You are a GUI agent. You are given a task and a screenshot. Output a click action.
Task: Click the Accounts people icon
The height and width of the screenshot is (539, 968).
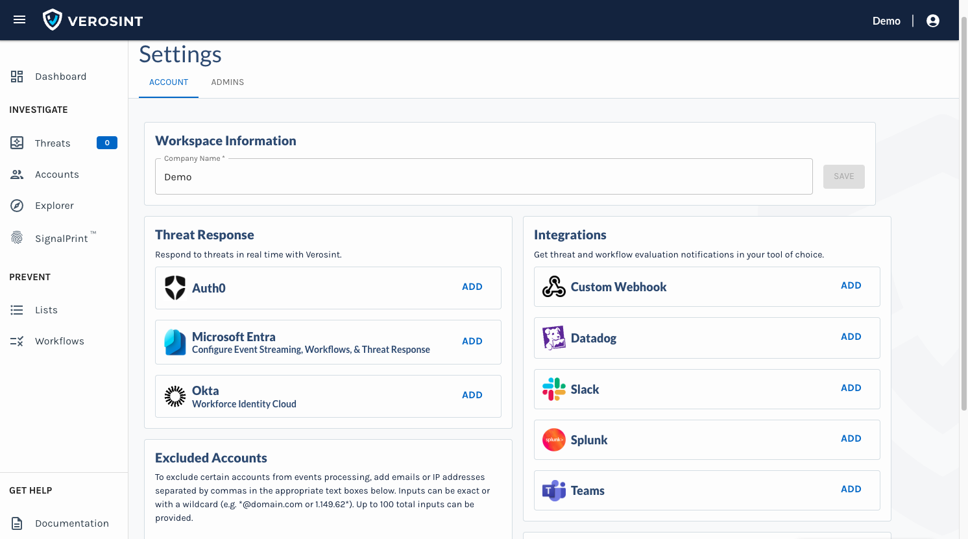point(17,174)
